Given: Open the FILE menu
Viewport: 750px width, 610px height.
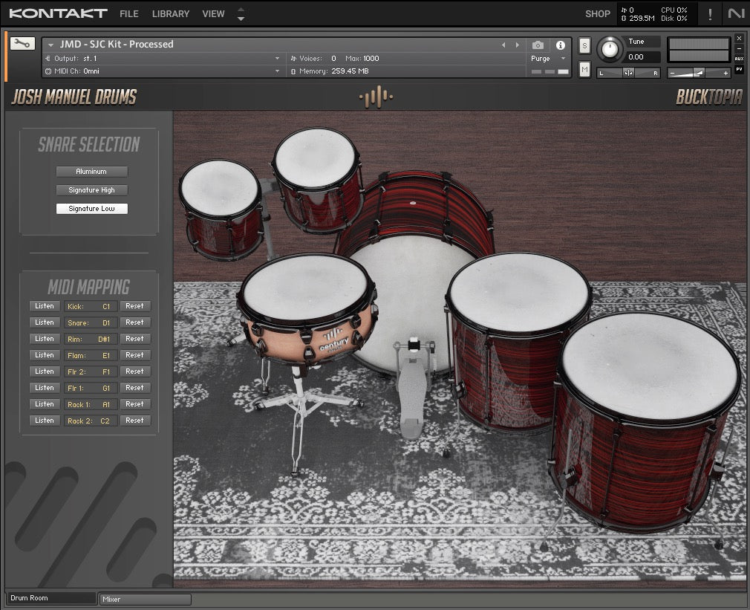Looking at the screenshot, I should 129,13.
